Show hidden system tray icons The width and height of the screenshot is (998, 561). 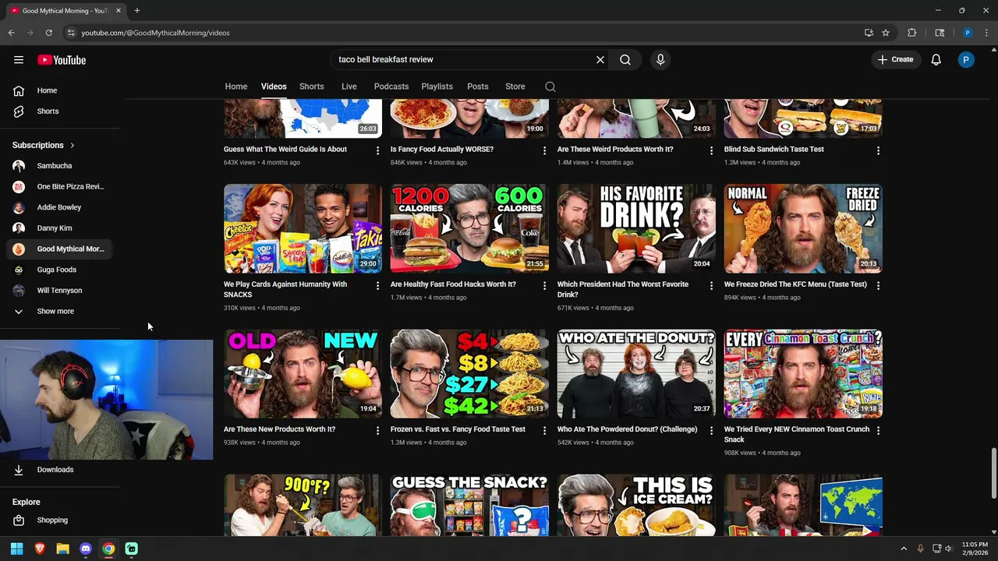click(904, 549)
